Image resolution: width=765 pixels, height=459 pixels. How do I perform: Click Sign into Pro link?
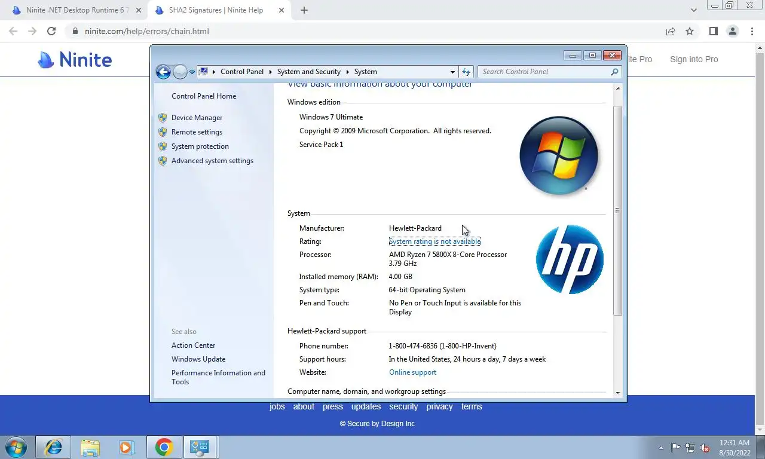pos(694,59)
